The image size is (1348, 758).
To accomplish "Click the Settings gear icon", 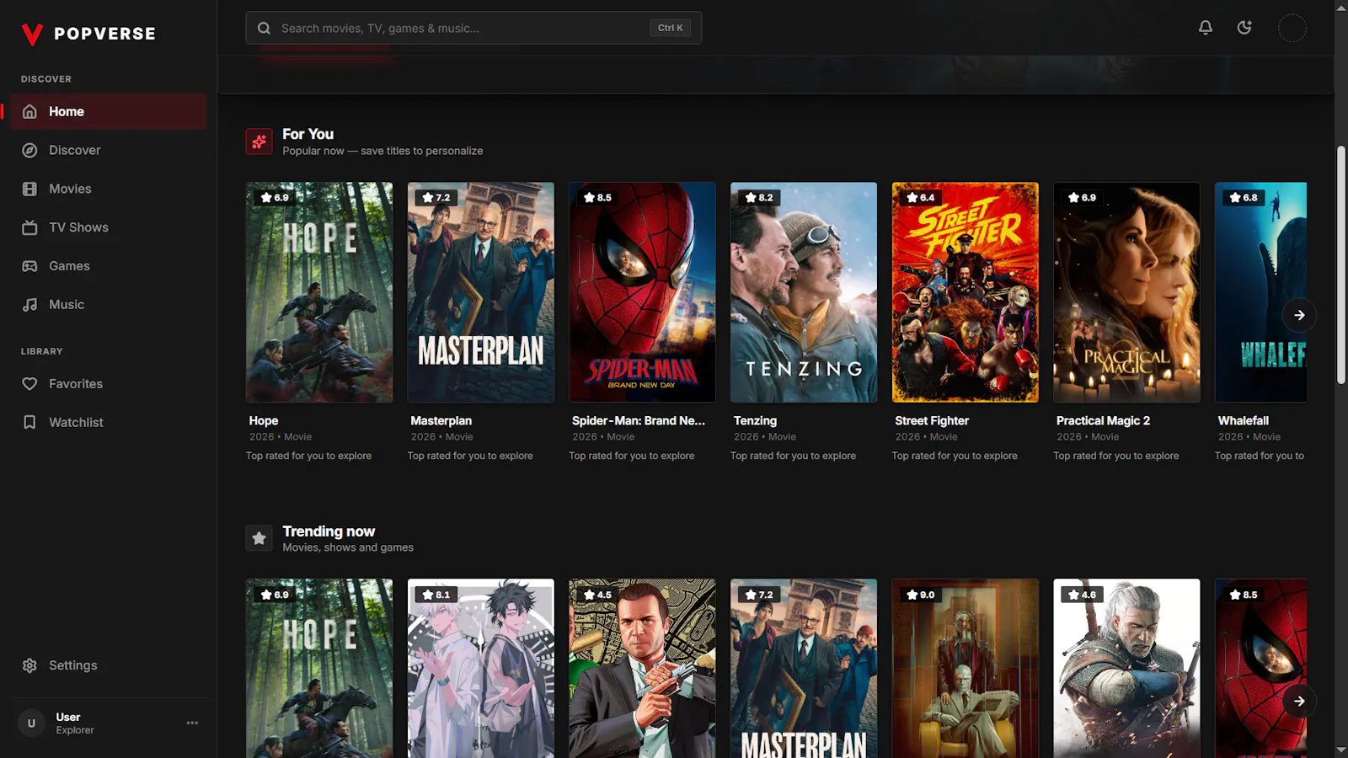I will click(x=29, y=665).
